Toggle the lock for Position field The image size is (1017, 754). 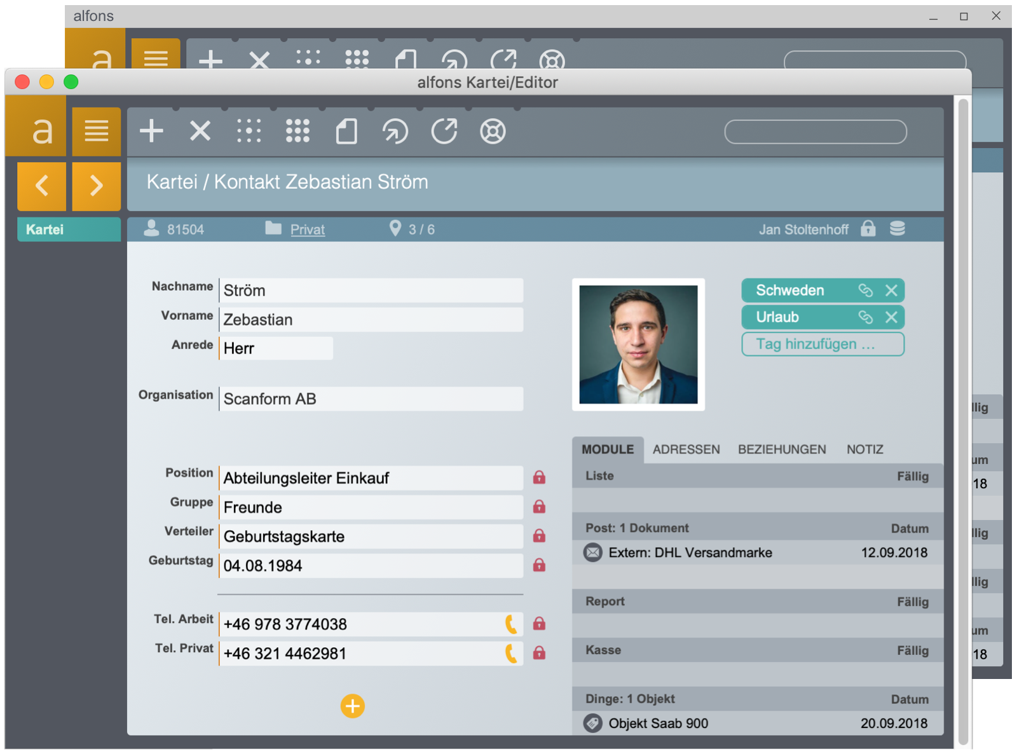click(x=539, y=477)
